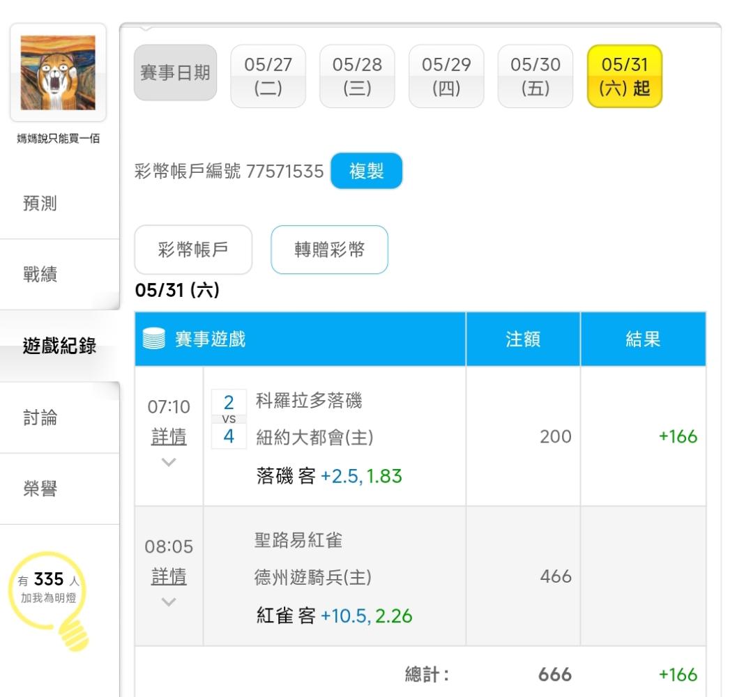Go to 預測 in the sidebar
Image resolution: width=744 pixels, height=697 pixels.
[x=40, y=203]
